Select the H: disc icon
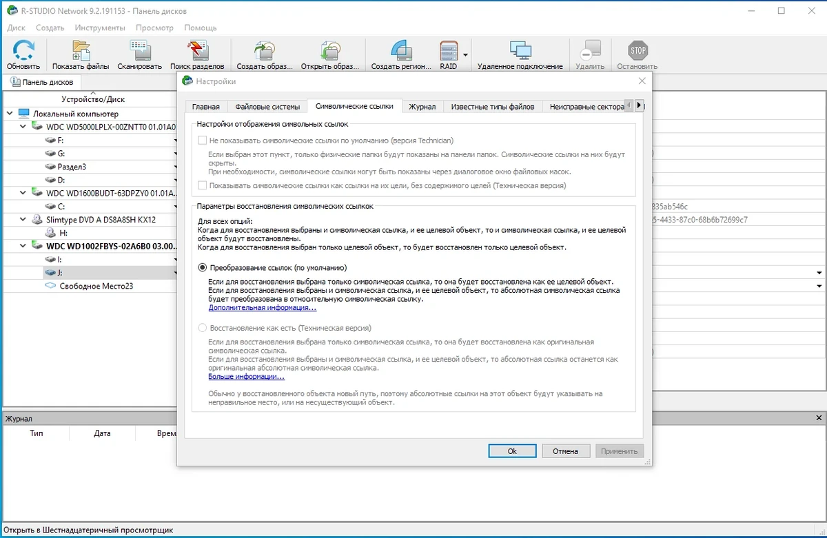This screenshot has width=827, height=538. coord(51,233)
